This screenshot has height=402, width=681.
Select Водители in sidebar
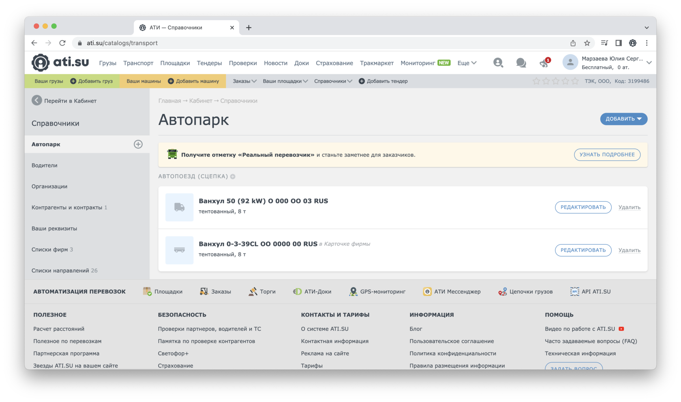click(87, 165)
